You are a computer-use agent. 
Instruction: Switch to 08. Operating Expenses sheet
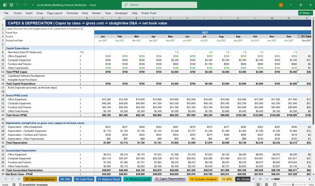40,179
